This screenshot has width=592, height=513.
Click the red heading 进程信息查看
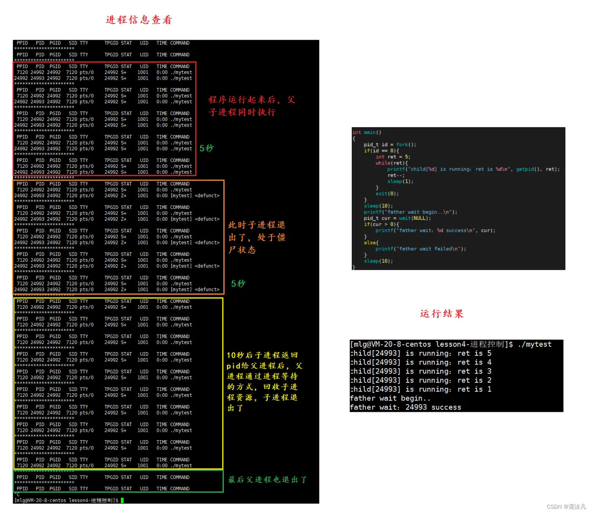point(139,20)
